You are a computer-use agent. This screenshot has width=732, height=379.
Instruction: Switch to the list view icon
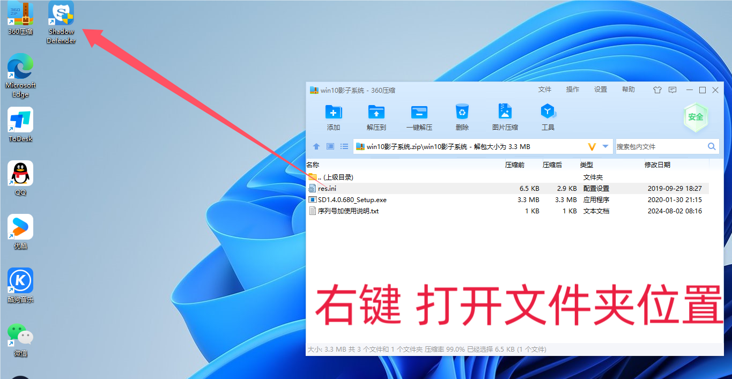(x=344, y=146)
